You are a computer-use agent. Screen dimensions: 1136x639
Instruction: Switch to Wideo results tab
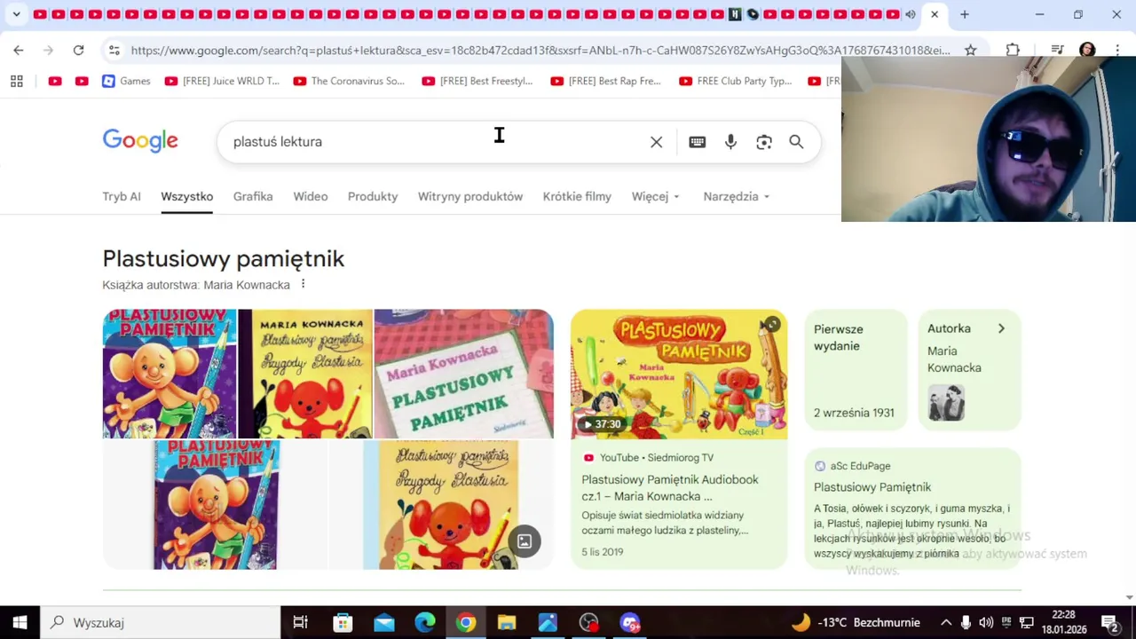pyautogui.click(x=311, y=196)
